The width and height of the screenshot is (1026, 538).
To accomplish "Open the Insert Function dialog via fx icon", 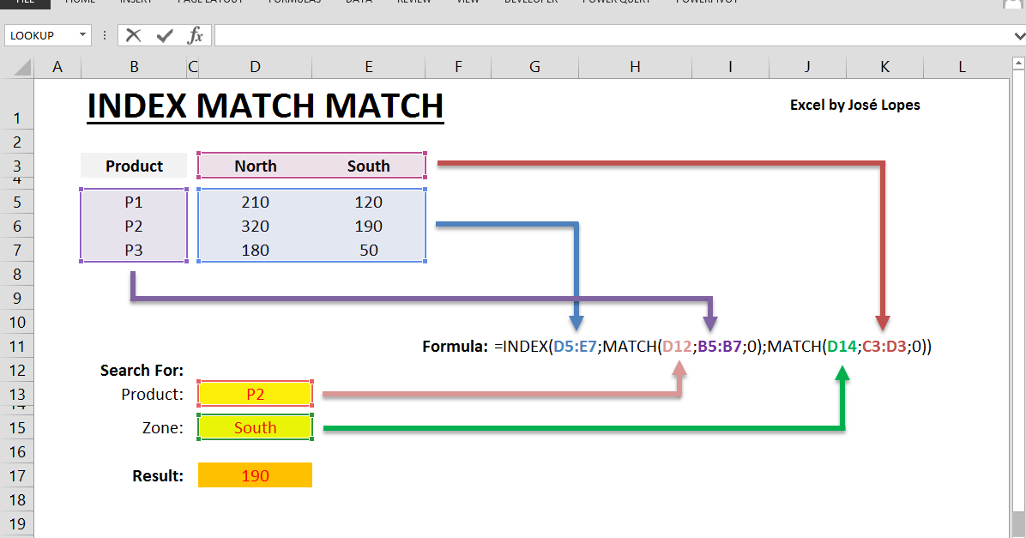I will (194, 35).
